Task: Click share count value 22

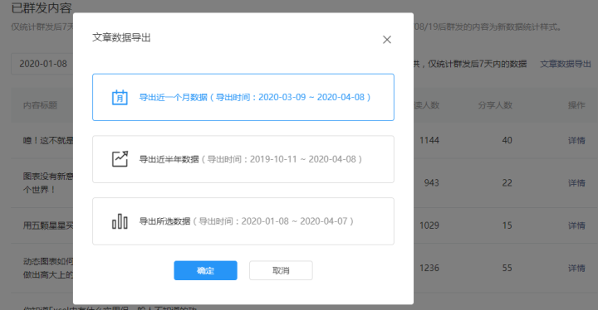Action: (507, 183)
